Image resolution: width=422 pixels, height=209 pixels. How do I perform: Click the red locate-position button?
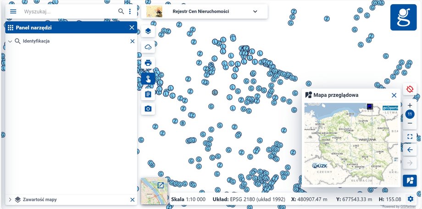(x=410, y=89)
